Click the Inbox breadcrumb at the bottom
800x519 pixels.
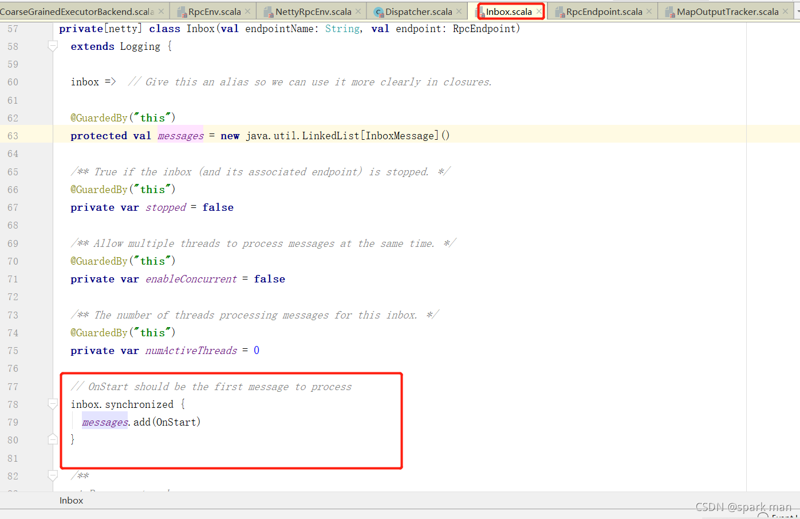71,500
